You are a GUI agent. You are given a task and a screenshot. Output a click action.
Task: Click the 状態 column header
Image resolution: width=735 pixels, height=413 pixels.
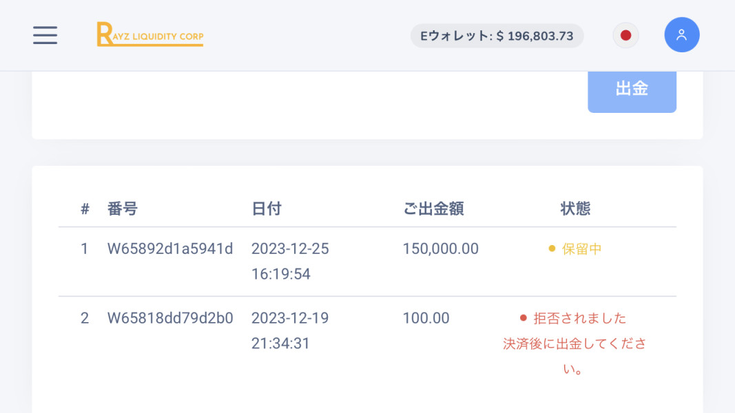[x=575, y=209]
